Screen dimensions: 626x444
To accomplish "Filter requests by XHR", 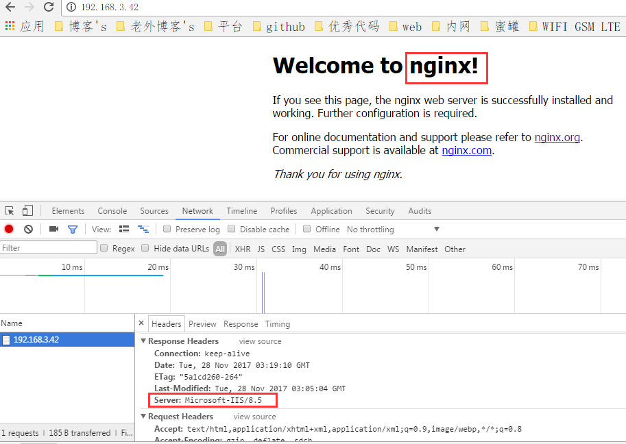I will [x=243, y=249].
